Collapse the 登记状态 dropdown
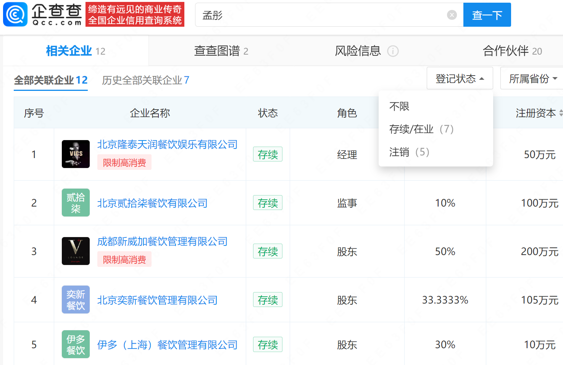The image size is (563, 365). coord(460,78)
